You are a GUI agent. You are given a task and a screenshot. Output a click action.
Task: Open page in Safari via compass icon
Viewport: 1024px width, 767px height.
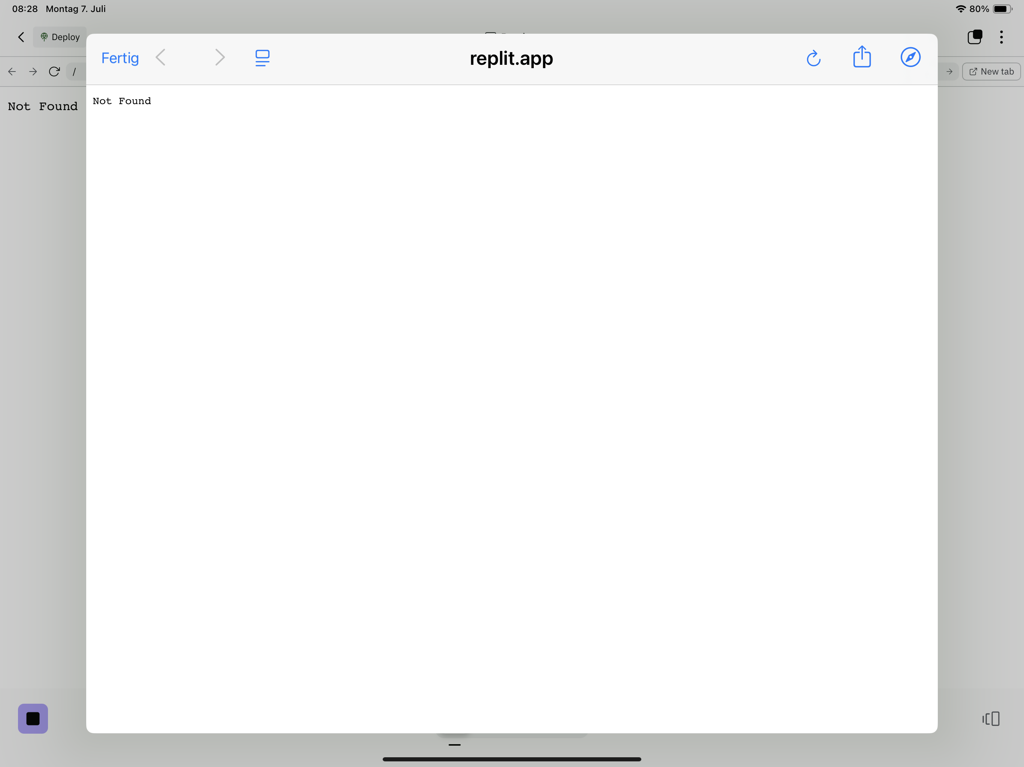910,58
